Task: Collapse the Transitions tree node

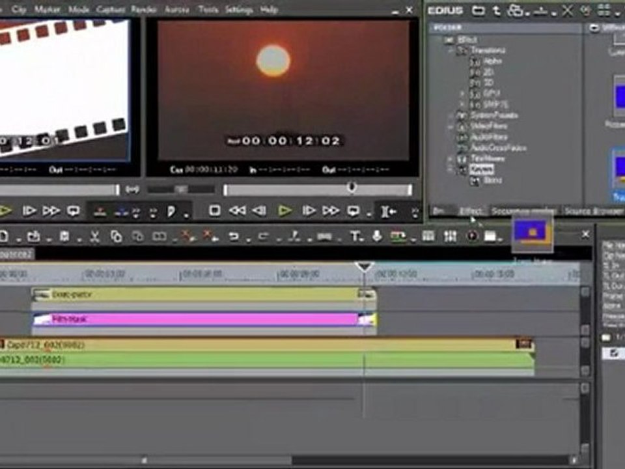Action: [x=452, y=51]
